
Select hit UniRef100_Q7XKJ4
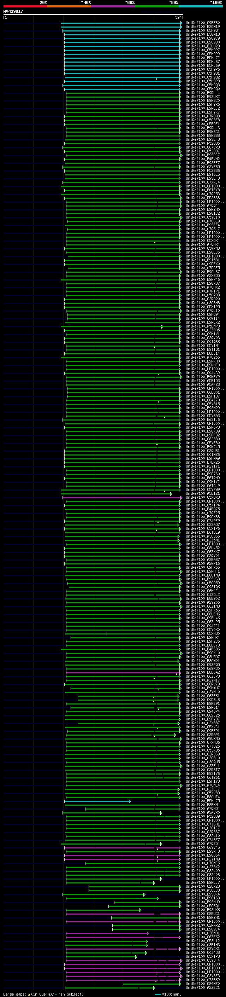(203, 182)
